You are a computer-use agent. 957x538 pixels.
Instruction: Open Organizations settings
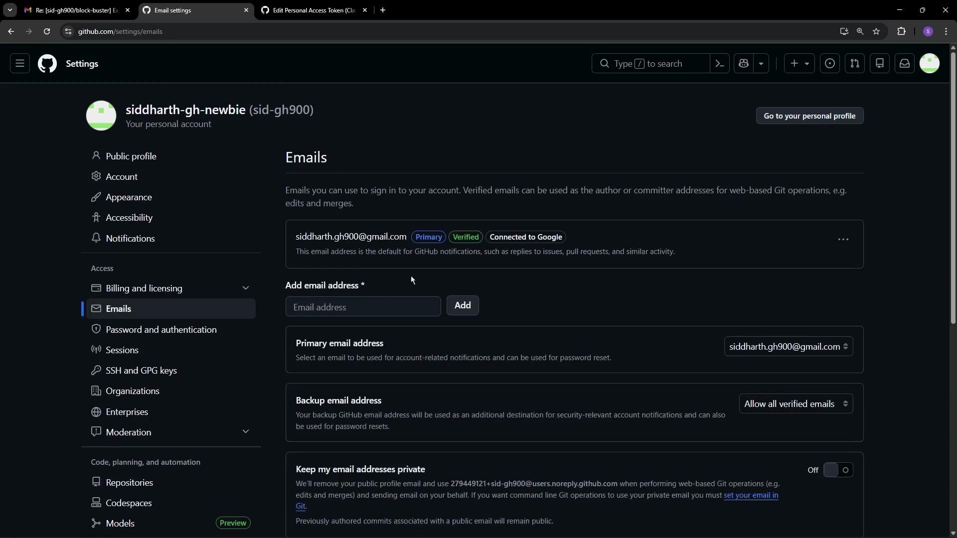click(171, 391)
